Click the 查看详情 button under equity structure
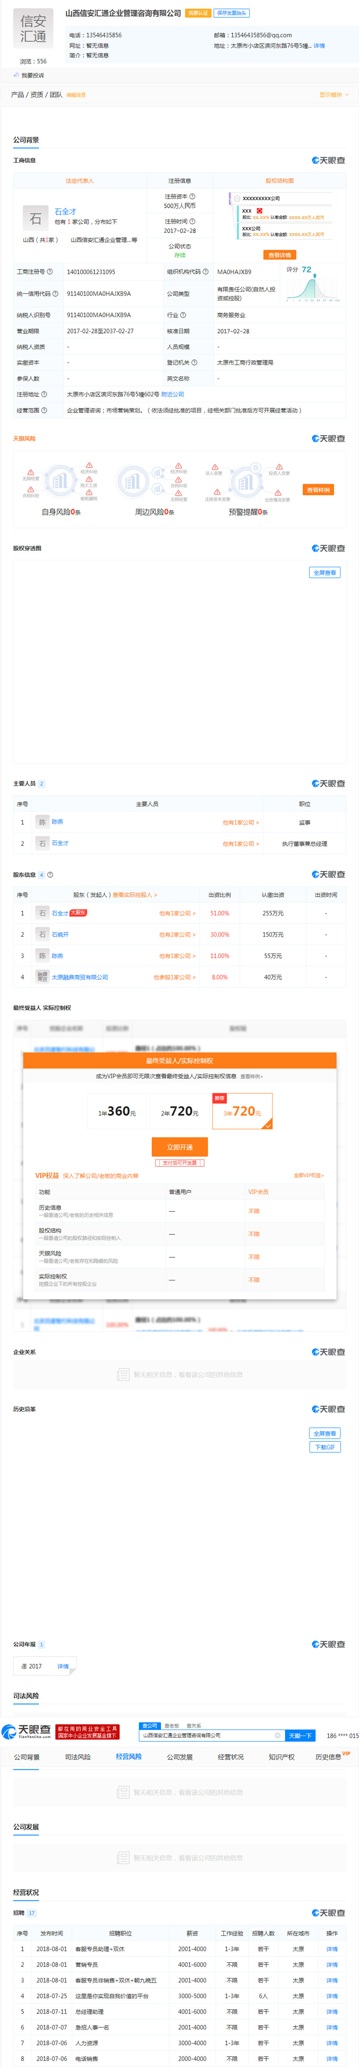Viewport: 359px width, 2067px height. (x=279, y=255)
